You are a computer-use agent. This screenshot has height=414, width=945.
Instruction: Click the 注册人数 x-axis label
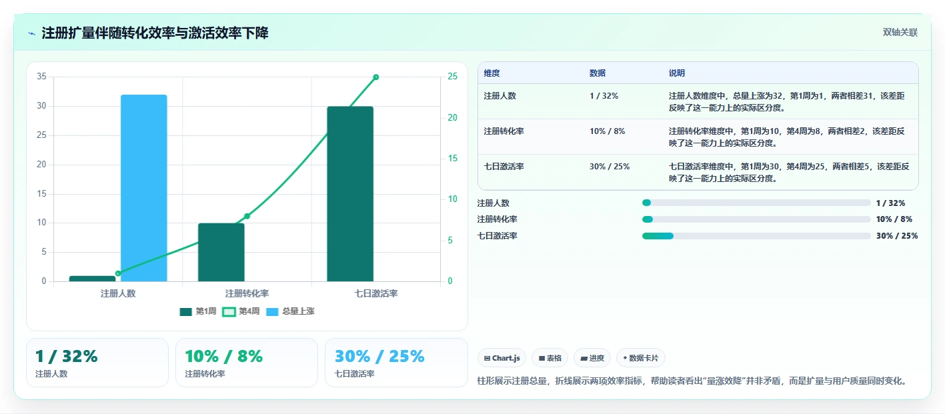[x=118, y=293]
